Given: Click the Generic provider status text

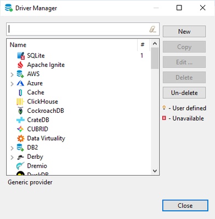Looking at the screenshot, I should point(30,182).
